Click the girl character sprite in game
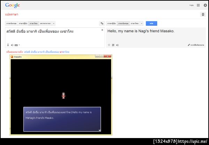Viewport: 209px width, 145px height. [x=63, y=96]
